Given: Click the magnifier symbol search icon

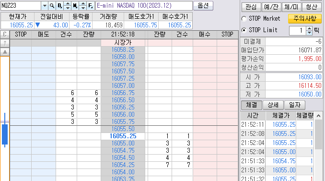Looking at the screenshot, I should [x=52, y=6].
